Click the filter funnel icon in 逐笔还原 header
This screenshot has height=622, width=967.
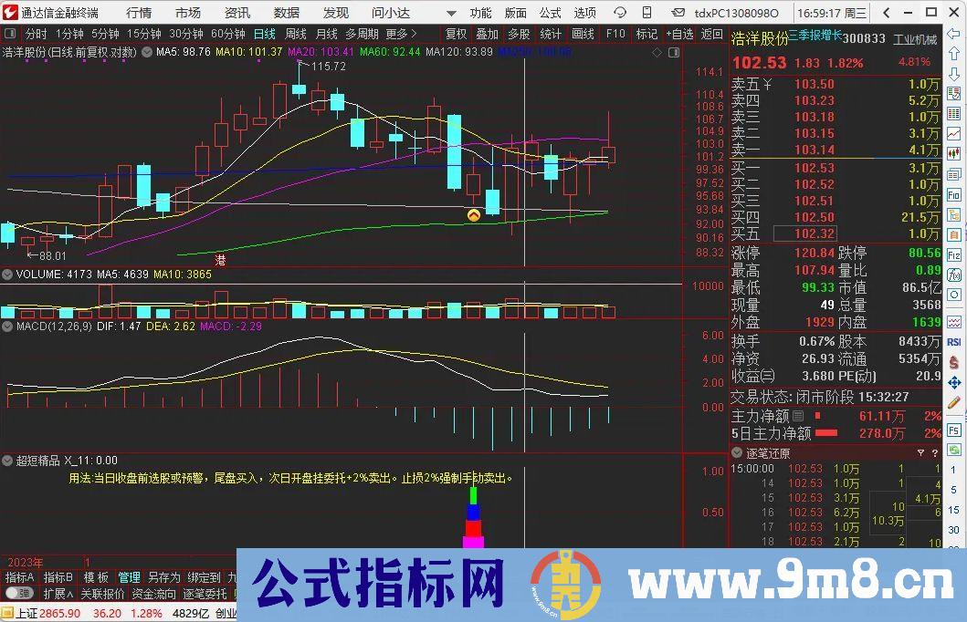[x=920, y=452]
